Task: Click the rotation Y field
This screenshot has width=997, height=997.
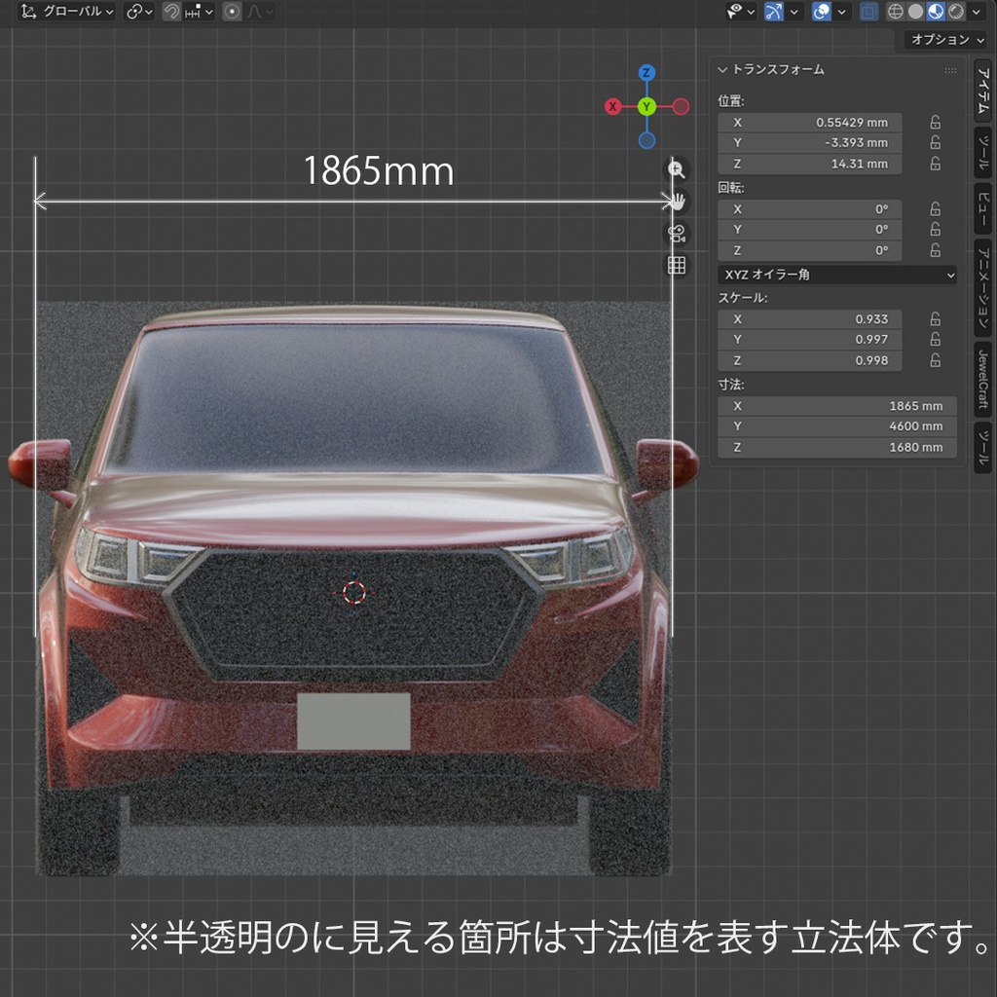Action: pyautogui.click(x=809, y=229)
